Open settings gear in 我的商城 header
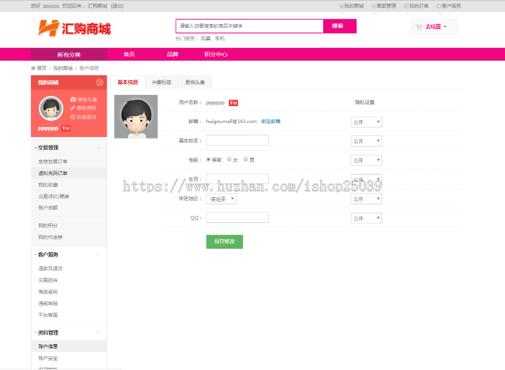 (x=99, y=83)
